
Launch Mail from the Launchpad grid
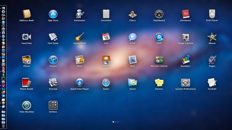pos(132,60)
